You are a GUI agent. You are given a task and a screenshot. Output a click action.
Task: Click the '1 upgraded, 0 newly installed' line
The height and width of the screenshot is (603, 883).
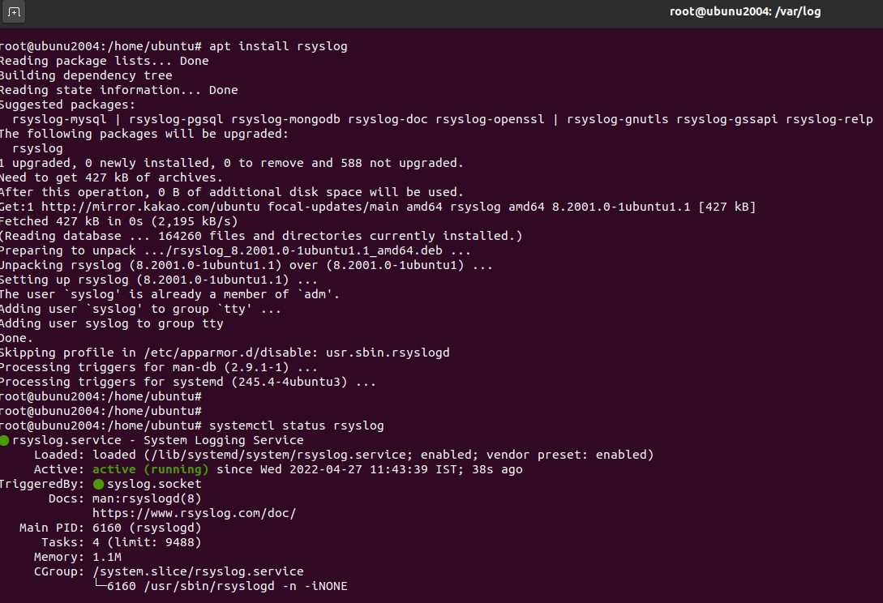coord(231,163)
